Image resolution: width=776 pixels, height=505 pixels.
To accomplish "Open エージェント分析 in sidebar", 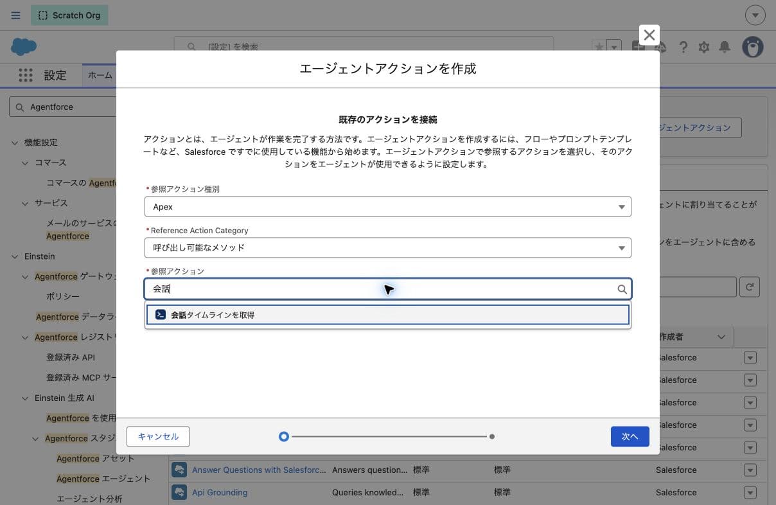I will (89, 499).
